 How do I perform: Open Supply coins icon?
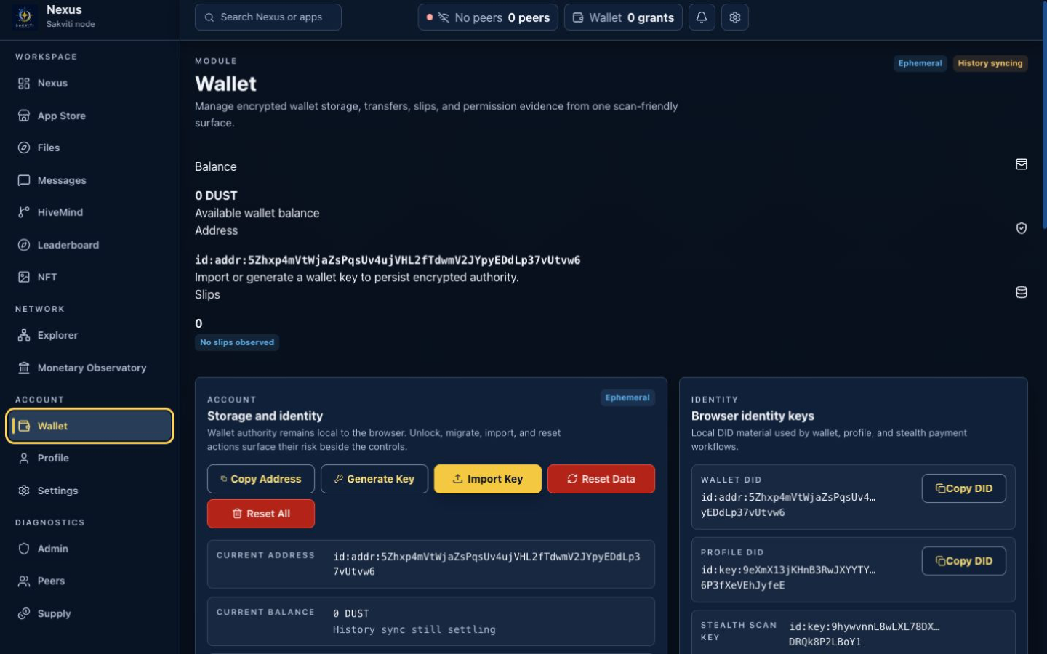click(x=24, y=613)
